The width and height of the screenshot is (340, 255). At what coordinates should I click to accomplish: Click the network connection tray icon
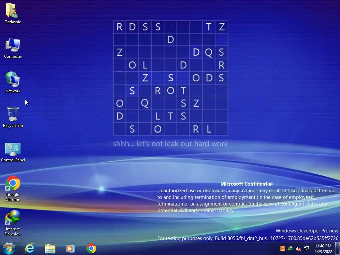tap(306, 248)
